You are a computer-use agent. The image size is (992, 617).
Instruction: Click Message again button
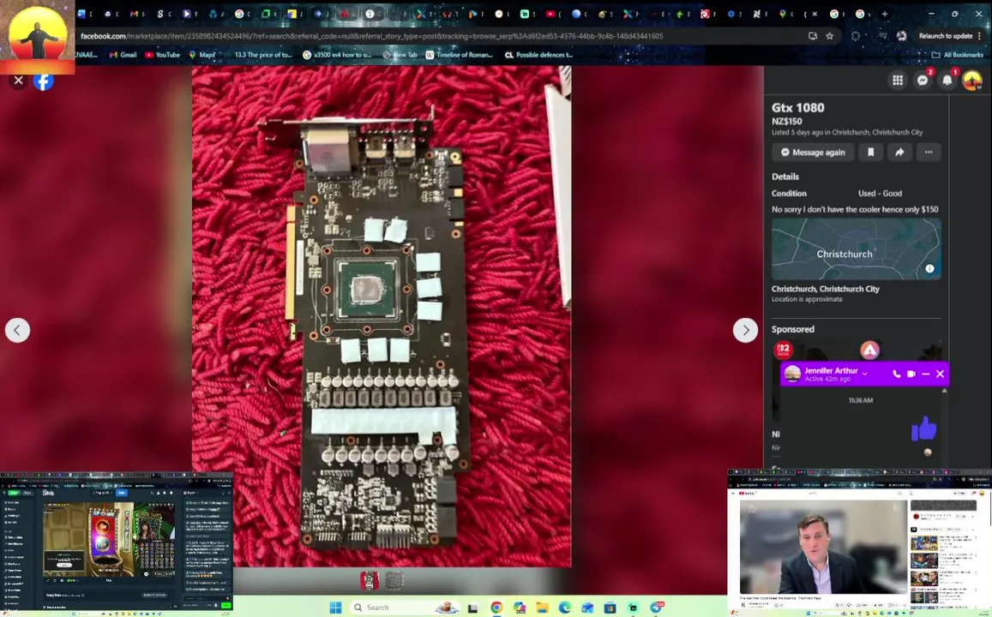813,153
